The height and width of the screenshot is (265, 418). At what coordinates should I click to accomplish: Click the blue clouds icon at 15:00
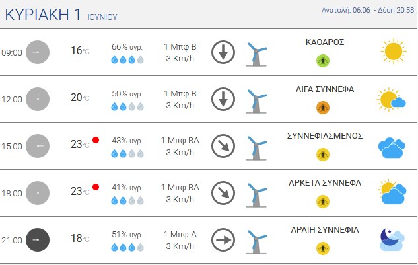(392, 147)
